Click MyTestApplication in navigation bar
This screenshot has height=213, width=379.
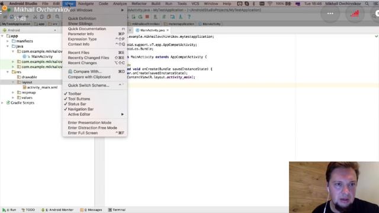16,24
